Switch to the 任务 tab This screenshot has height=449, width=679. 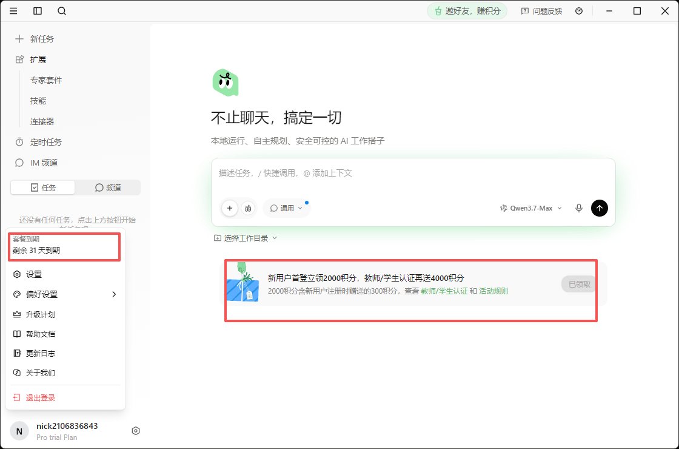(43, 187)
